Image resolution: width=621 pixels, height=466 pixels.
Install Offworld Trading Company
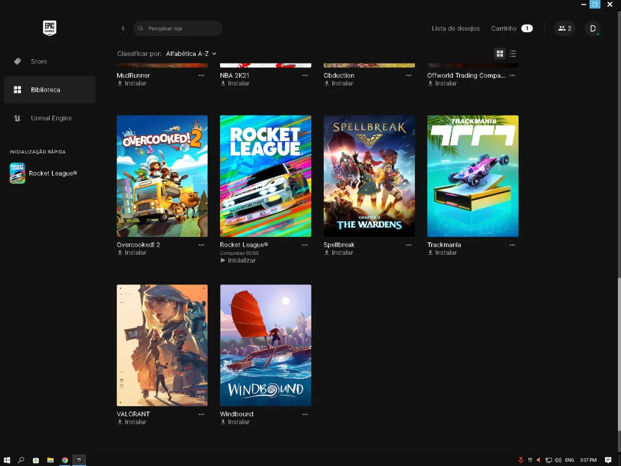tap(442, 83)
